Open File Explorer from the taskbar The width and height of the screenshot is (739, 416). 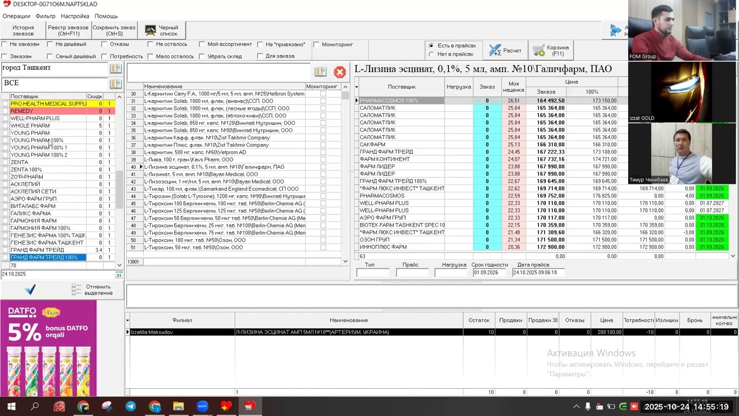click(178, 407)
